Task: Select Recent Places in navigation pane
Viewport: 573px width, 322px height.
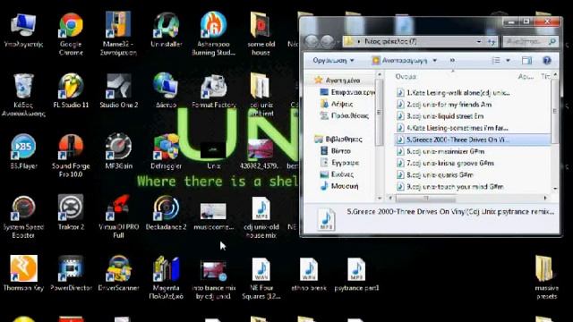Action: [x=344, y=115]
